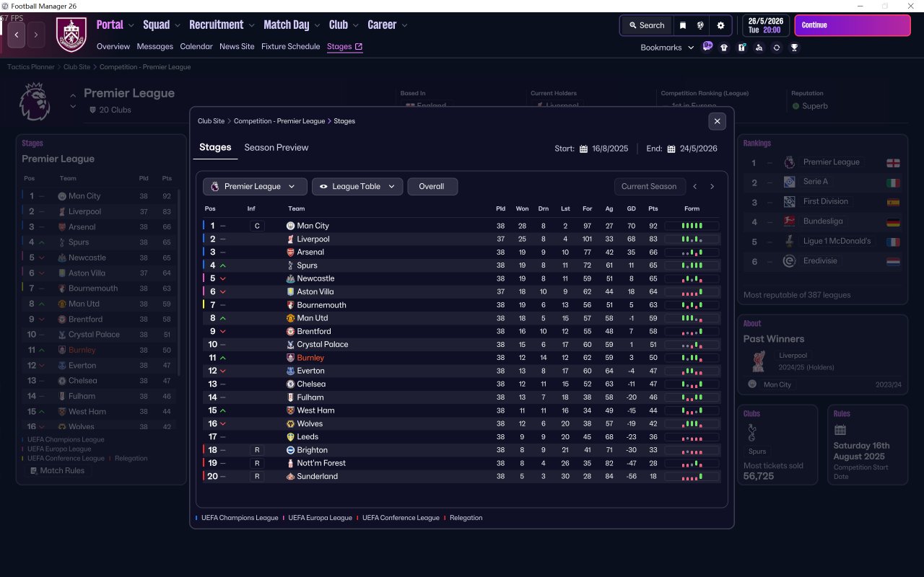Viewport: 924px width, 577px height.
Task: Expand the Club menu chevron
Action: [356, 25]
